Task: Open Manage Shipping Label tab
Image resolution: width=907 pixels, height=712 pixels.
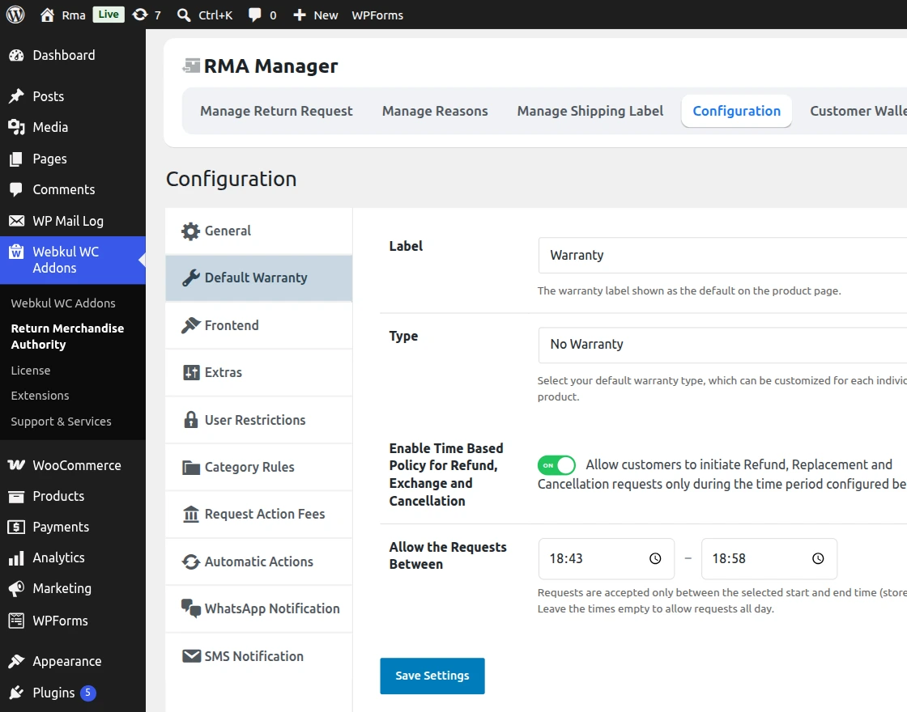Action: click(590, 111)
